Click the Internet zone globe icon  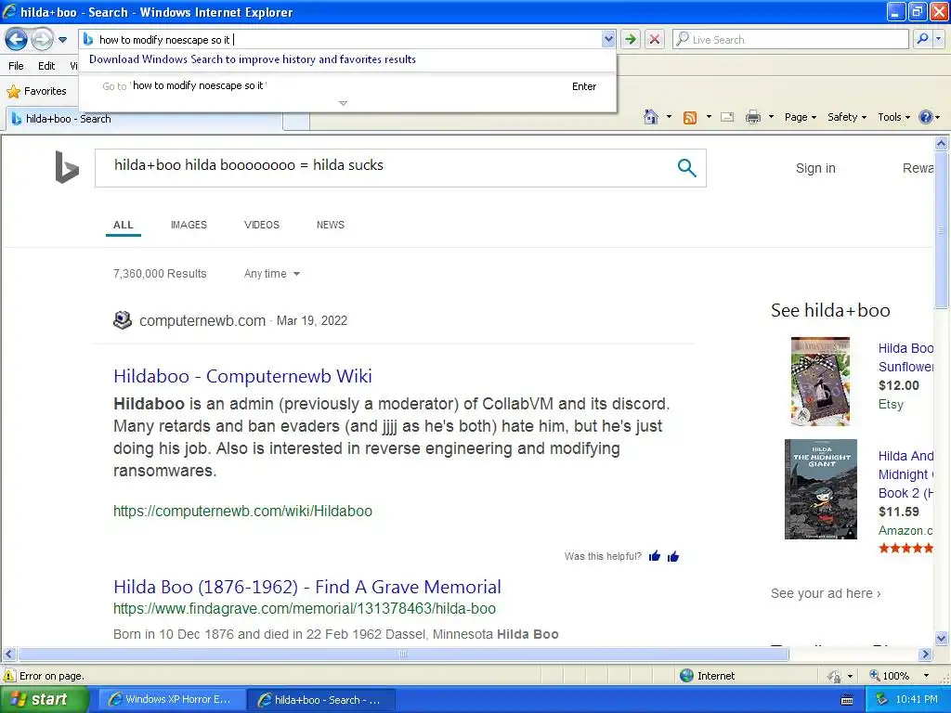686,676
